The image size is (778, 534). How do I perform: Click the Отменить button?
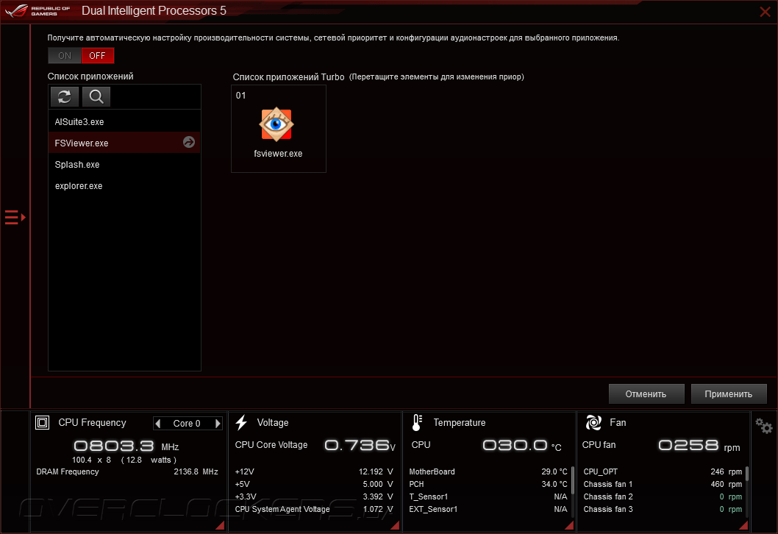pyautogui.click(x=646, y=394)
